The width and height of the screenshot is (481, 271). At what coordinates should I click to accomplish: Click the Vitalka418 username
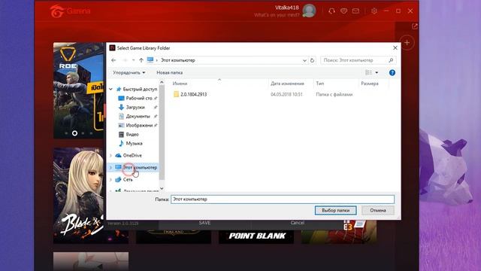tap(286, 8)
